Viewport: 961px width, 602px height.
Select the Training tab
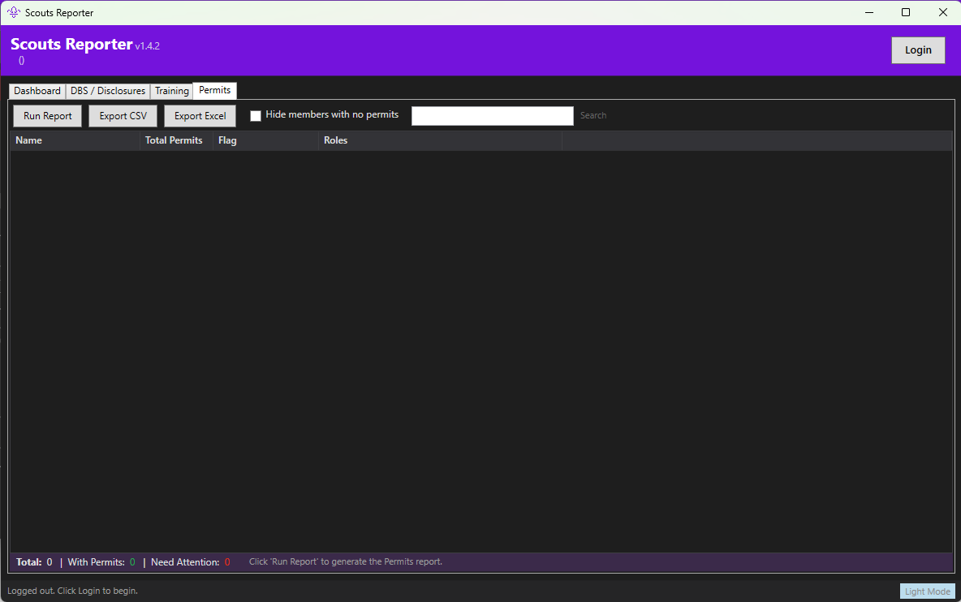pos(171,90)
